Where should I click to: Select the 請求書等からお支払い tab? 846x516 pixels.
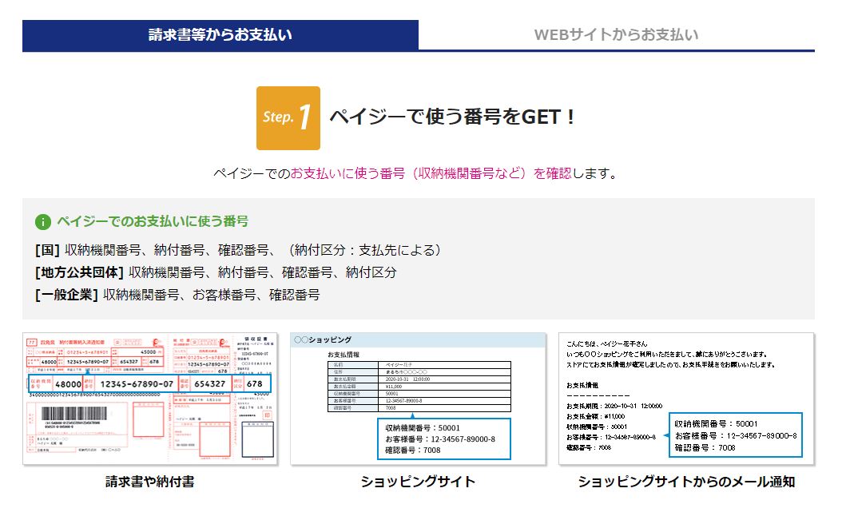click(220, 35)
